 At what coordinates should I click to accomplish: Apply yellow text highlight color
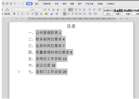[46, 14]
